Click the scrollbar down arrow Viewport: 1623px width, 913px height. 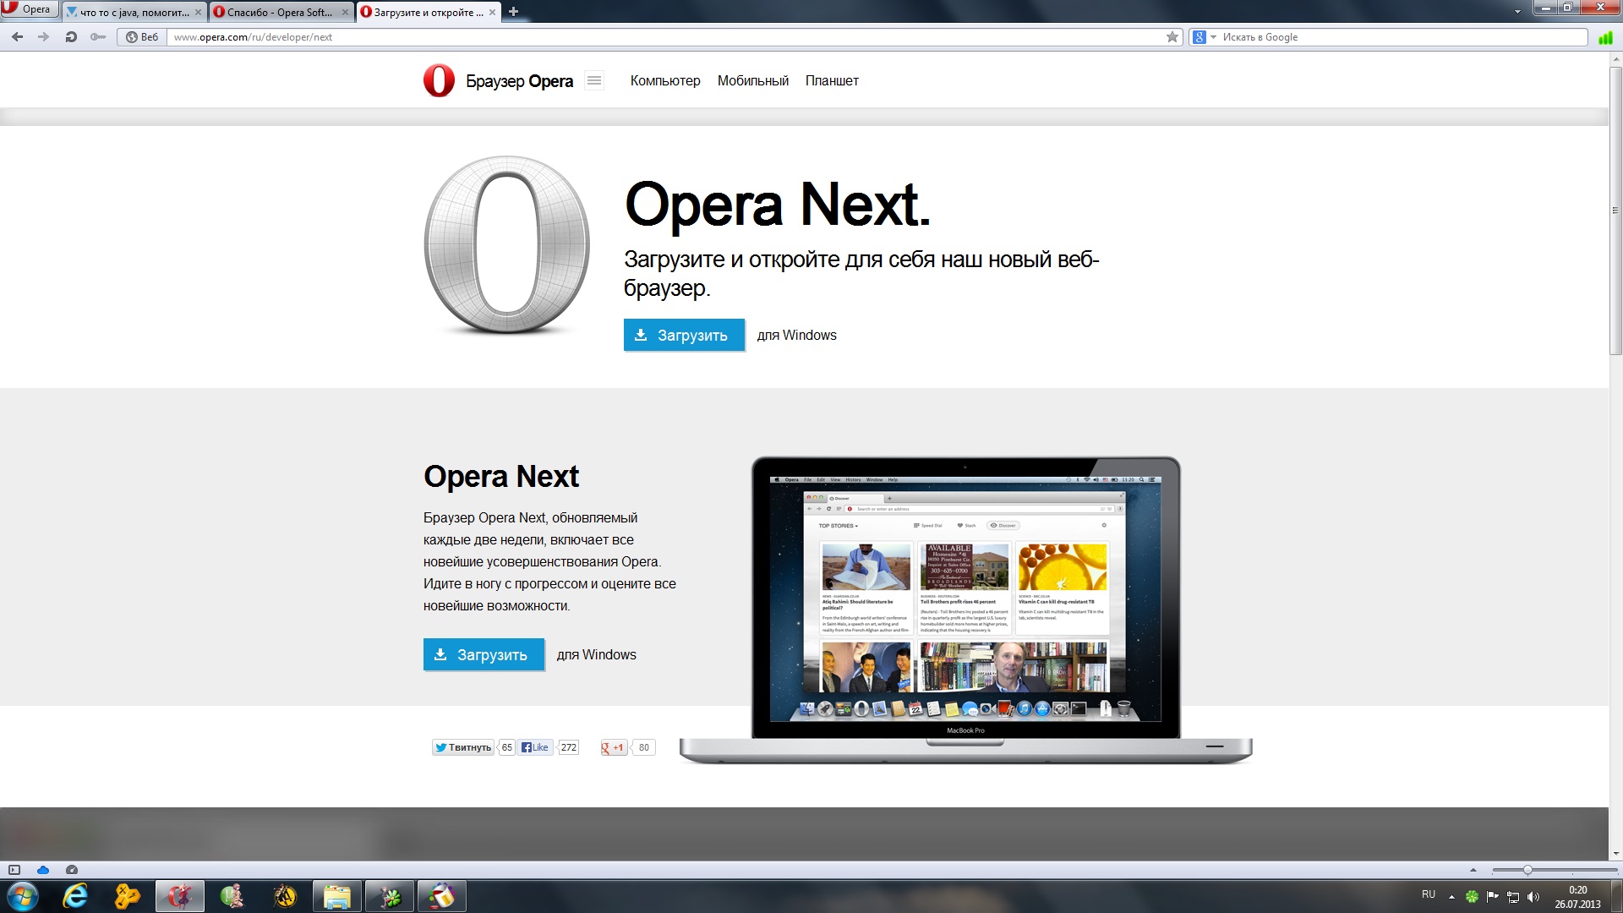(x=1615, y=854)
